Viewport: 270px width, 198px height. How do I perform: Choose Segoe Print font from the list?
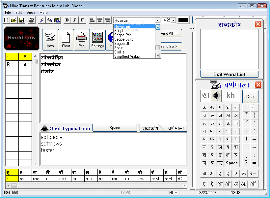pos(134,35)
